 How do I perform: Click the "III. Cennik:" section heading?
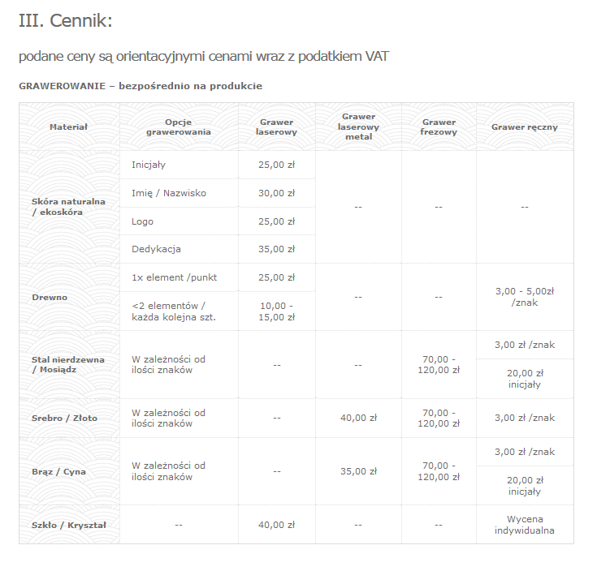tap(65, 22)
